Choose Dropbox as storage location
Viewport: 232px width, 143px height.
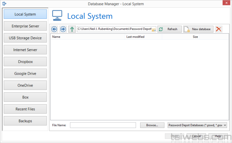click(x=25, y=62)
